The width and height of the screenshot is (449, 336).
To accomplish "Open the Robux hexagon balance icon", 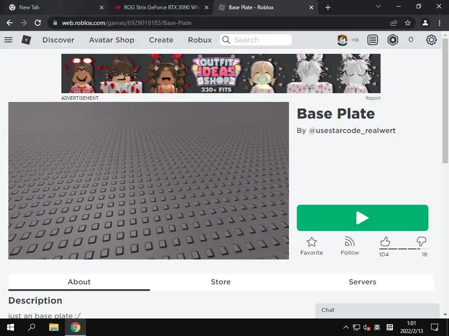I will [392, 40].
